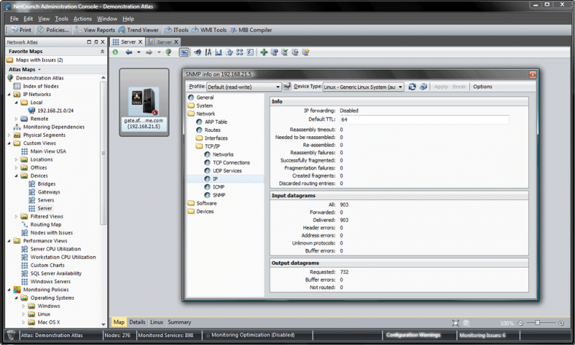This screenshot has width=575, height=345.
Task: Click the four-squares arrange icon in map toolbar
Action: [x=239, y=52]
